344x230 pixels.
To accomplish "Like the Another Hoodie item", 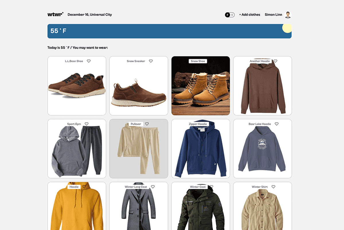I will coord(275,61).
